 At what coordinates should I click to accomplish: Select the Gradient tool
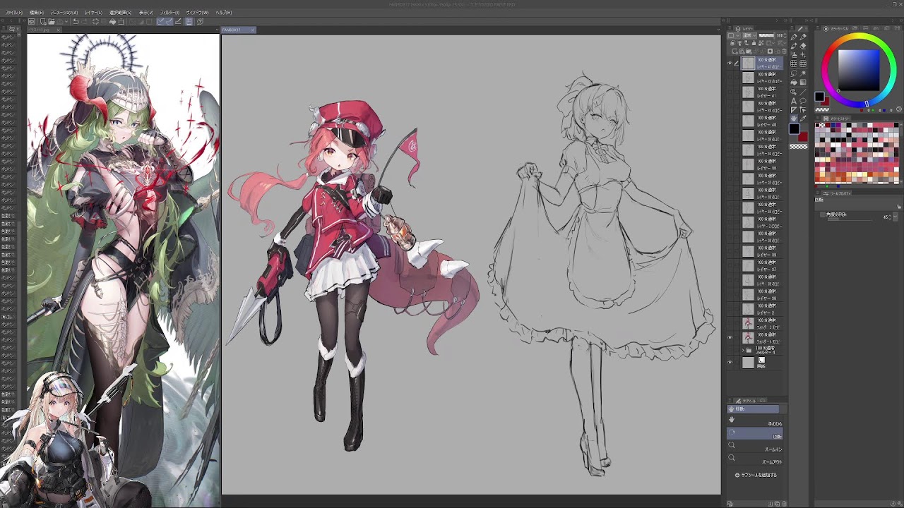803,82
